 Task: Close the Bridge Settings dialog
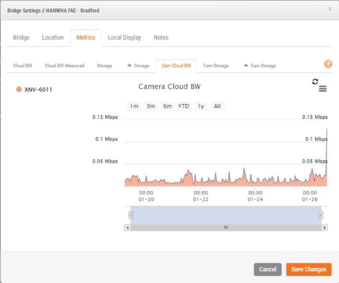(329, 9)
